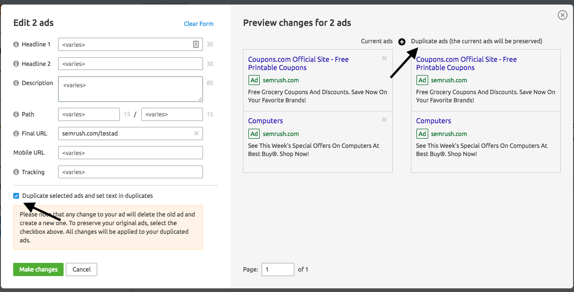This screenshot has height=292, width=574.
Task: Click the plus icon beside Current ads
Action: pos(401,42)
